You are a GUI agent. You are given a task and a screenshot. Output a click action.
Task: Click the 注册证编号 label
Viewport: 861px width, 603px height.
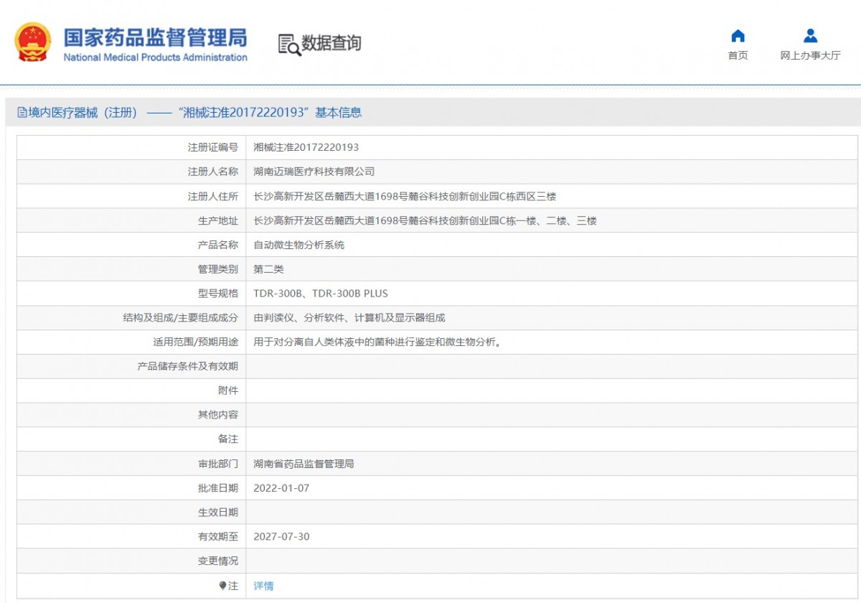click(x=213, y=147)
